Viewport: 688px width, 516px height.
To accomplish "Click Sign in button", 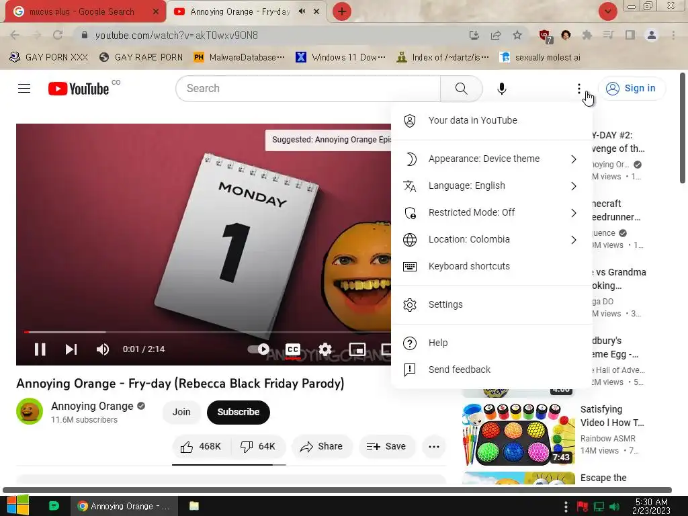I will tap(632, 88).
